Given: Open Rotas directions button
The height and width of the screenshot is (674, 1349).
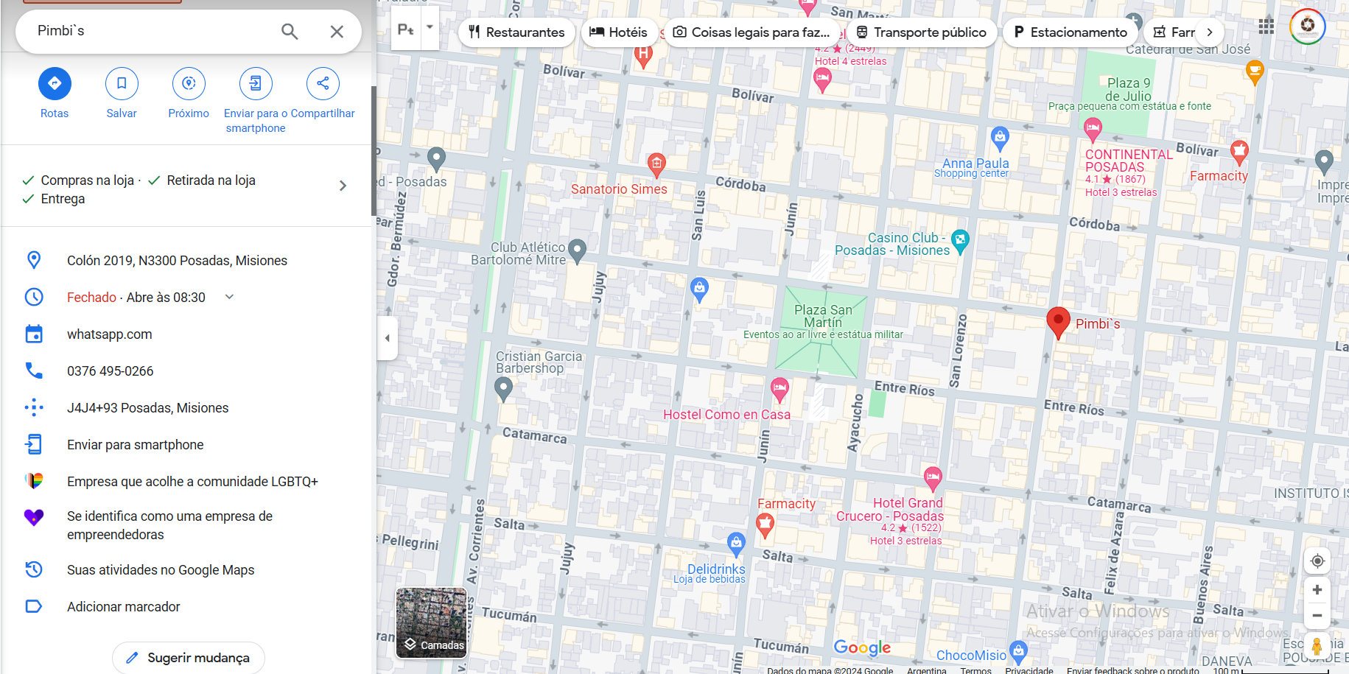Looking at the screenshot, I should (x=55, y=84).
